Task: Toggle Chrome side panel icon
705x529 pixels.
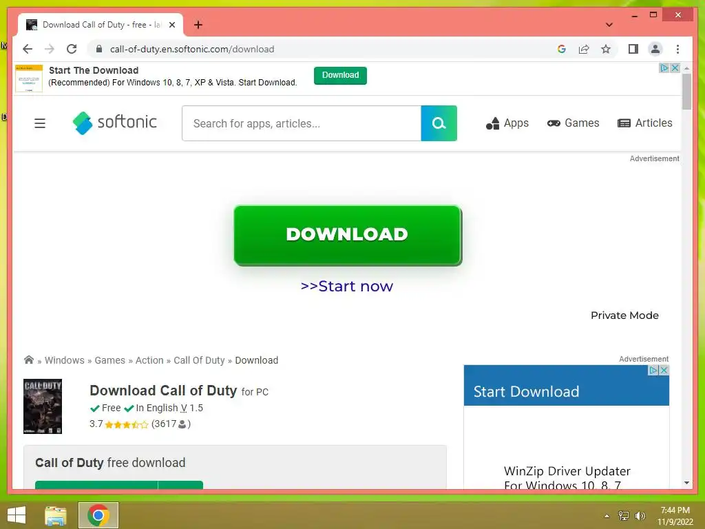Action: (x=633, y=49)
